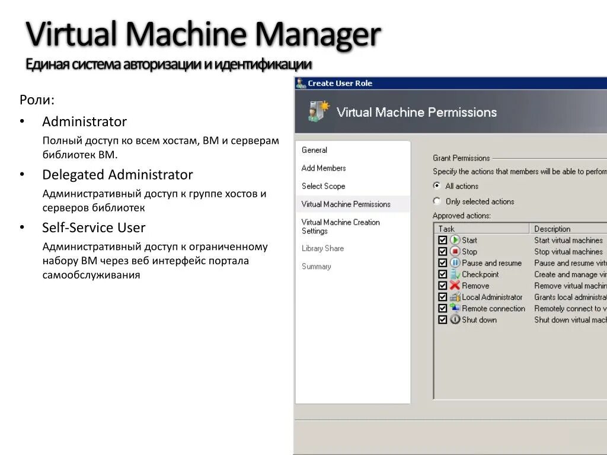This screenshot has height=455, width=607.
Task: Click the Self-Service User bullet on slide
Action: [94, 227]
